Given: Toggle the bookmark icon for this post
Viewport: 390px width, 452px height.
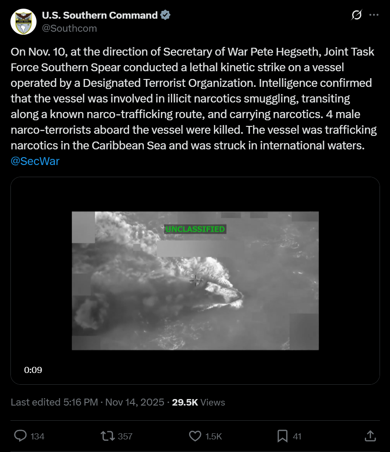Looking at the screenshot, I should coord(283,436).
